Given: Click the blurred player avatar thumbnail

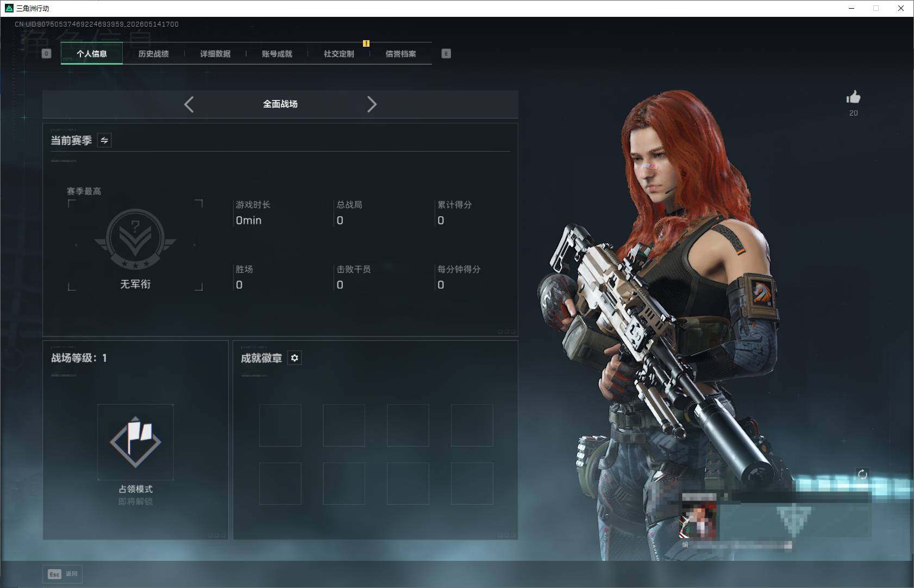Looking at the screenshot, I should point(698,521).
